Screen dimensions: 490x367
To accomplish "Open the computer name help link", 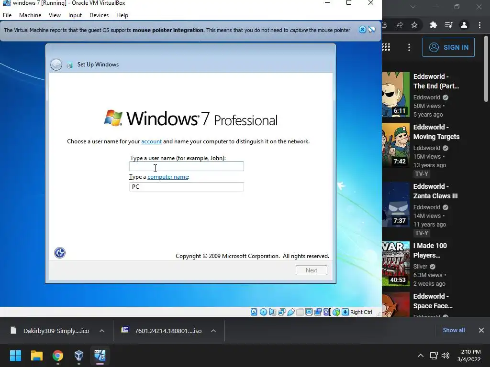I will tap(168, 177).
